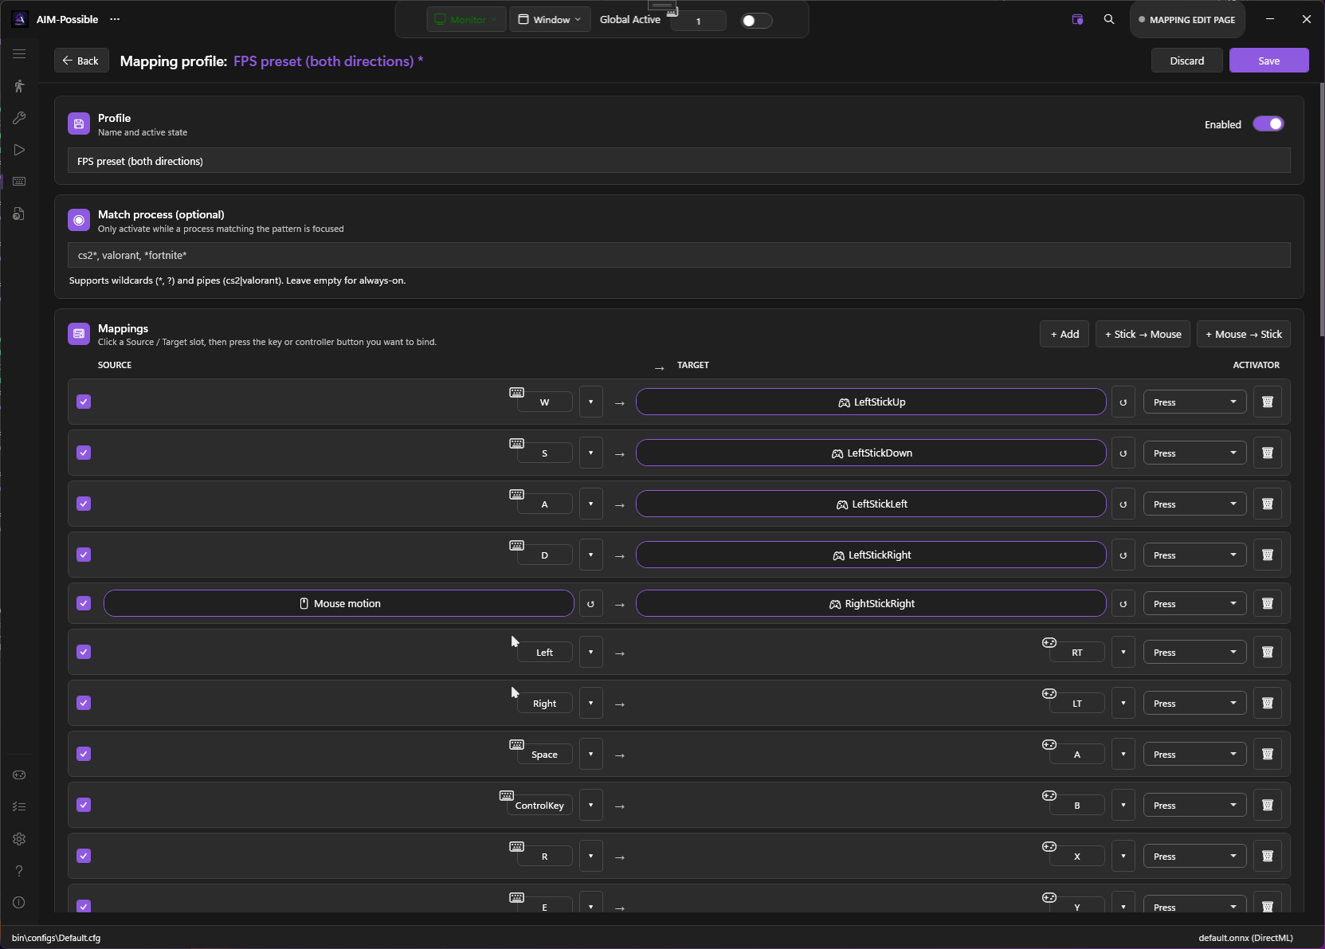Select the Mouse motion source slot

click(339, 603)
